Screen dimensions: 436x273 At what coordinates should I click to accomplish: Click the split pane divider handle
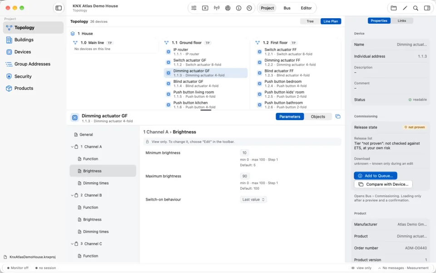pos(206,110)
